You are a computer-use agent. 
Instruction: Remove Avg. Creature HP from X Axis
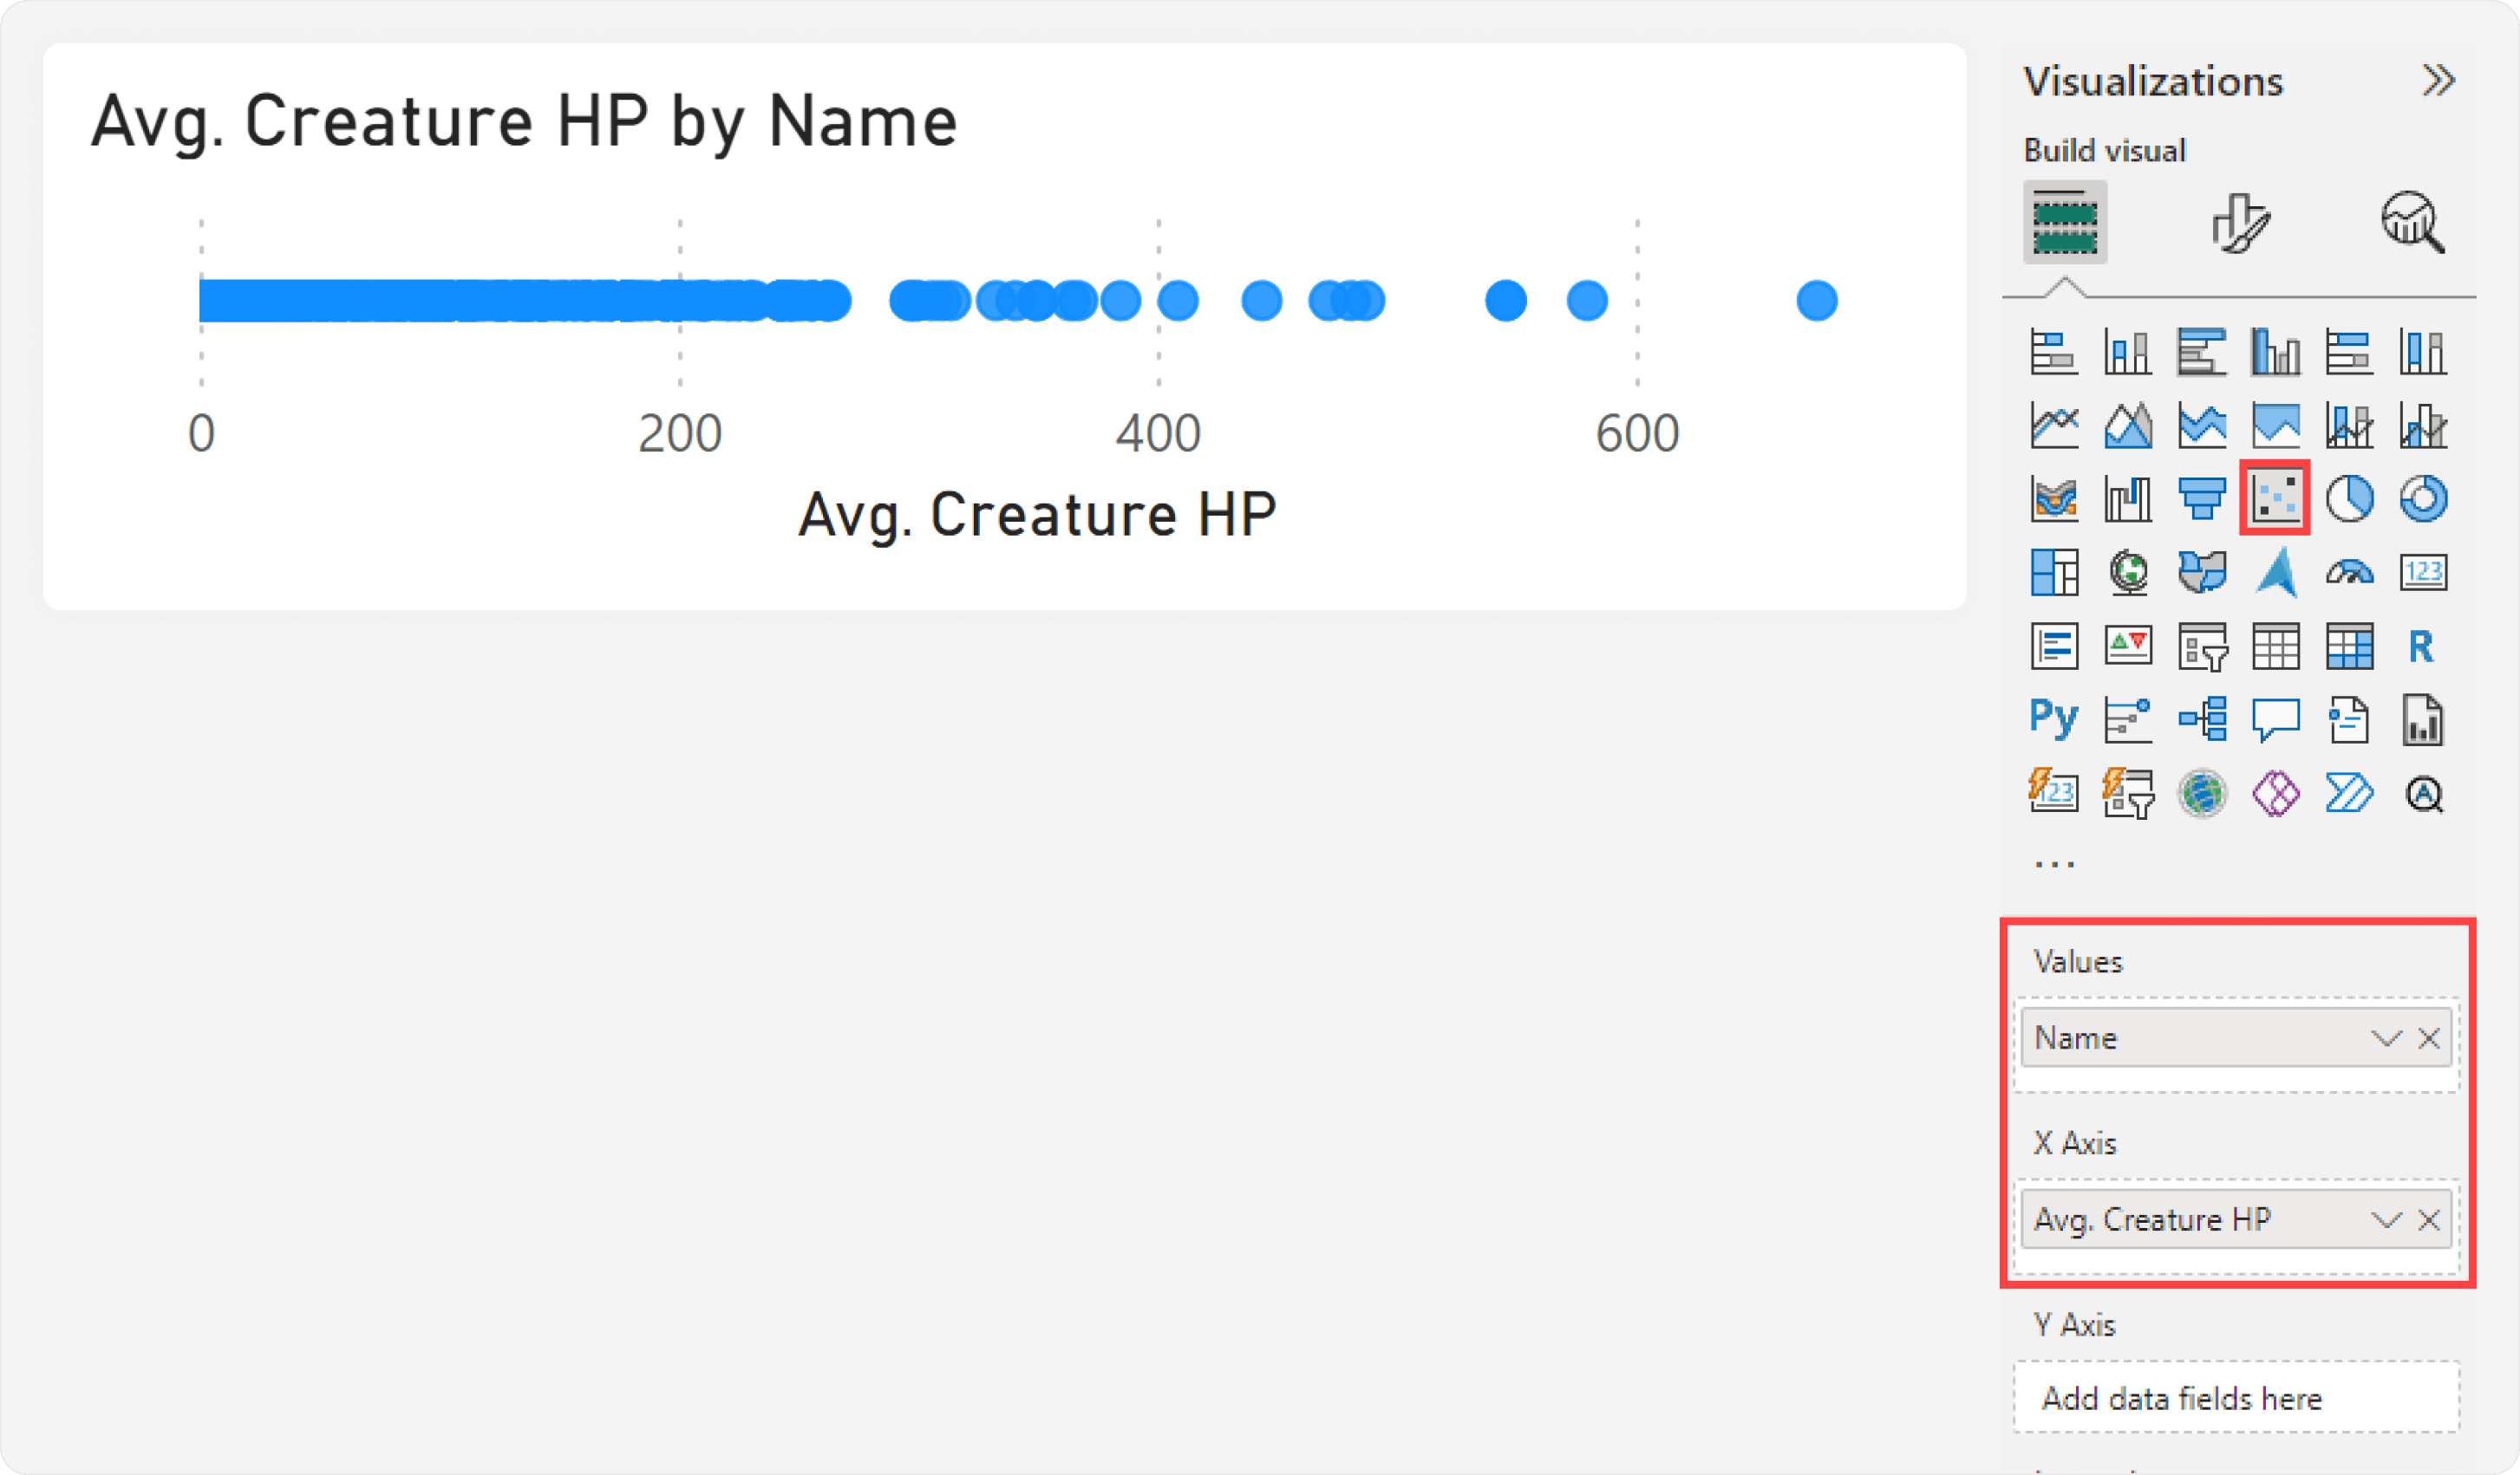click(2429, 1219)
